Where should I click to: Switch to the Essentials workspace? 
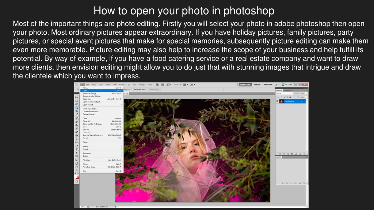click(245, 85)
